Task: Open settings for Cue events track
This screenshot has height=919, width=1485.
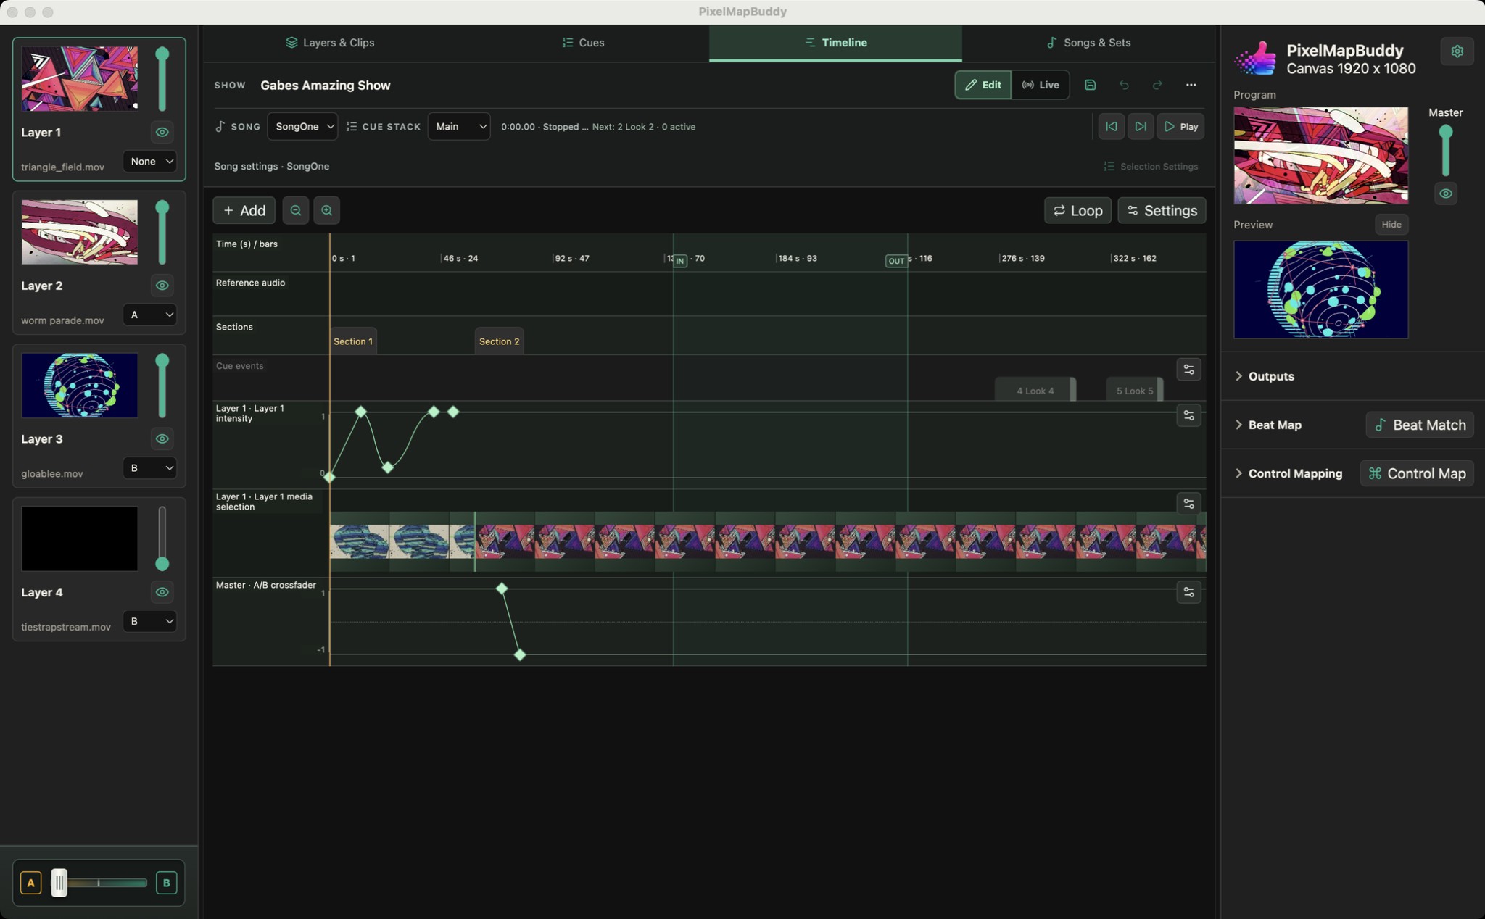Action: (1188, 370)
